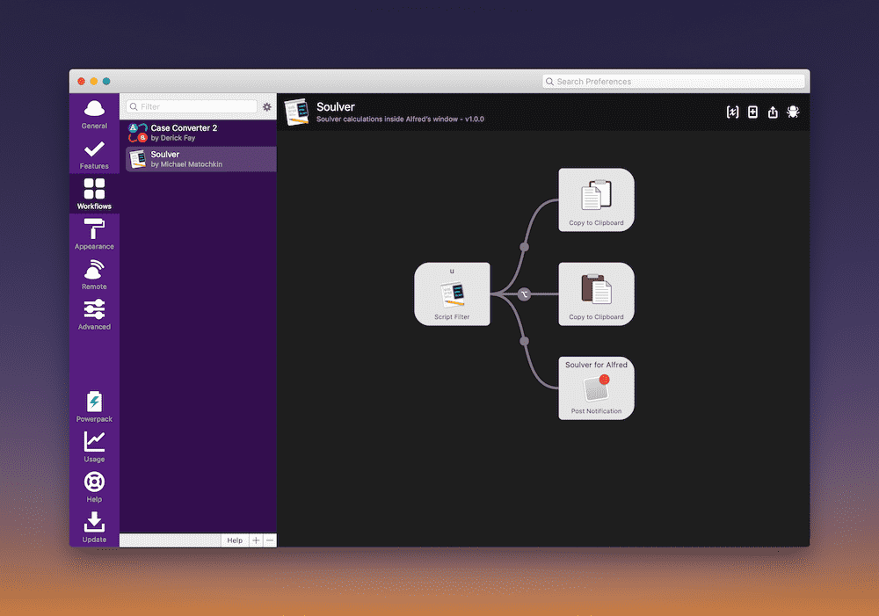
Task: Click the 'by Michael Matochkin' author text
Action: [186, 164]
